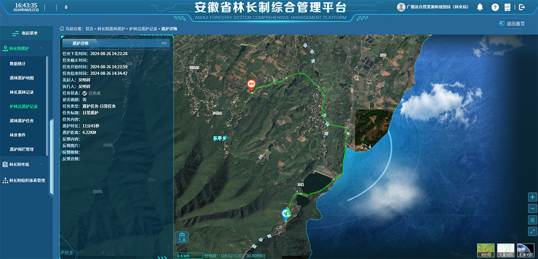The image size is (538, 259).
Task: Collapse the 巡护详情 panel arrows
Action: click(164, 43)
